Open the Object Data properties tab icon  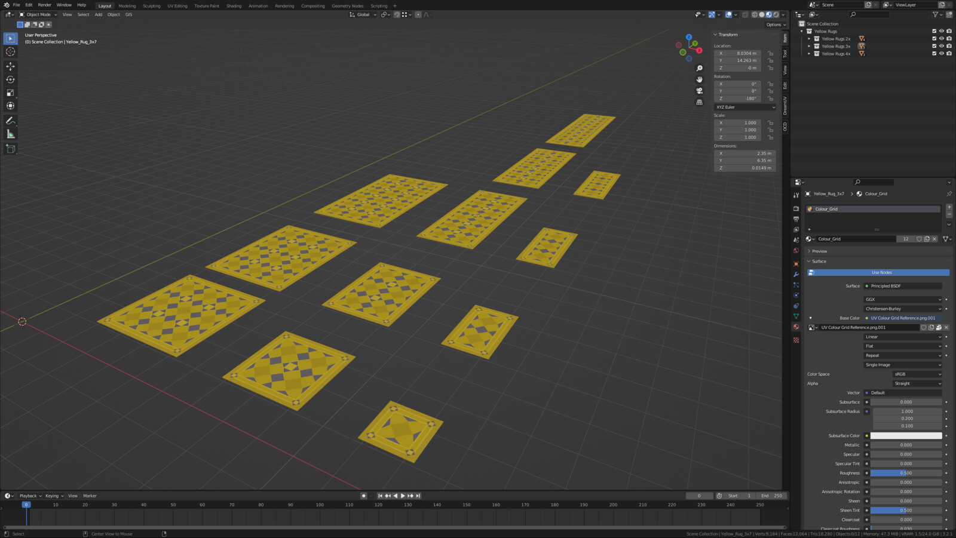pos(796,316)
